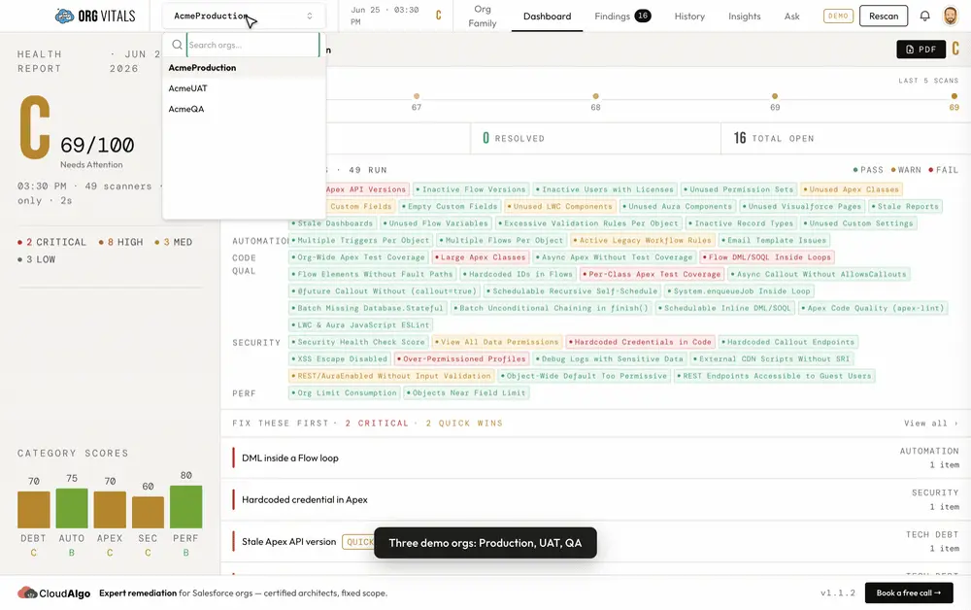
Task: Click REST/AuraEnabled Without Input Validation chip
Action: 392,376
